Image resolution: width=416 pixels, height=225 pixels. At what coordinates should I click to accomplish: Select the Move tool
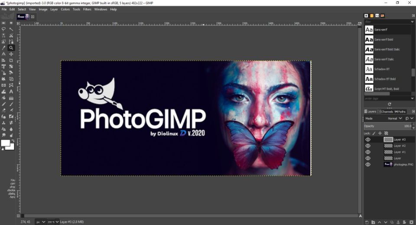click(11, 54)
